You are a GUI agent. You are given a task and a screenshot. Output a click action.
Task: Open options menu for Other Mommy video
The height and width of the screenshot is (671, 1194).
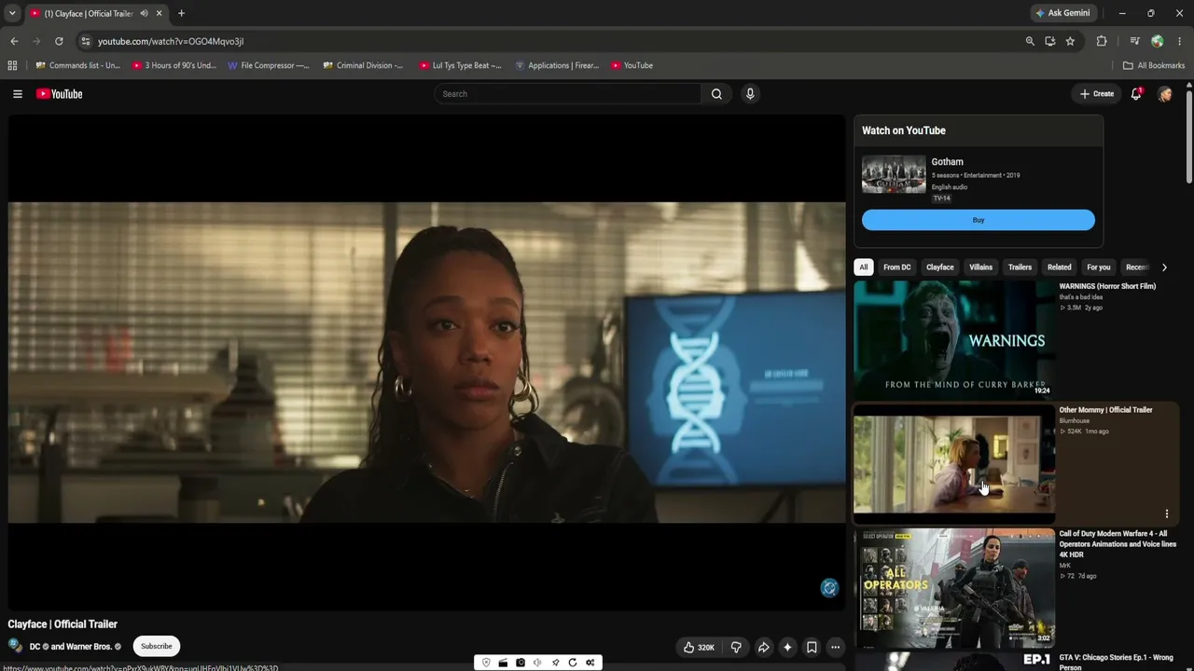coord(1166,514)
